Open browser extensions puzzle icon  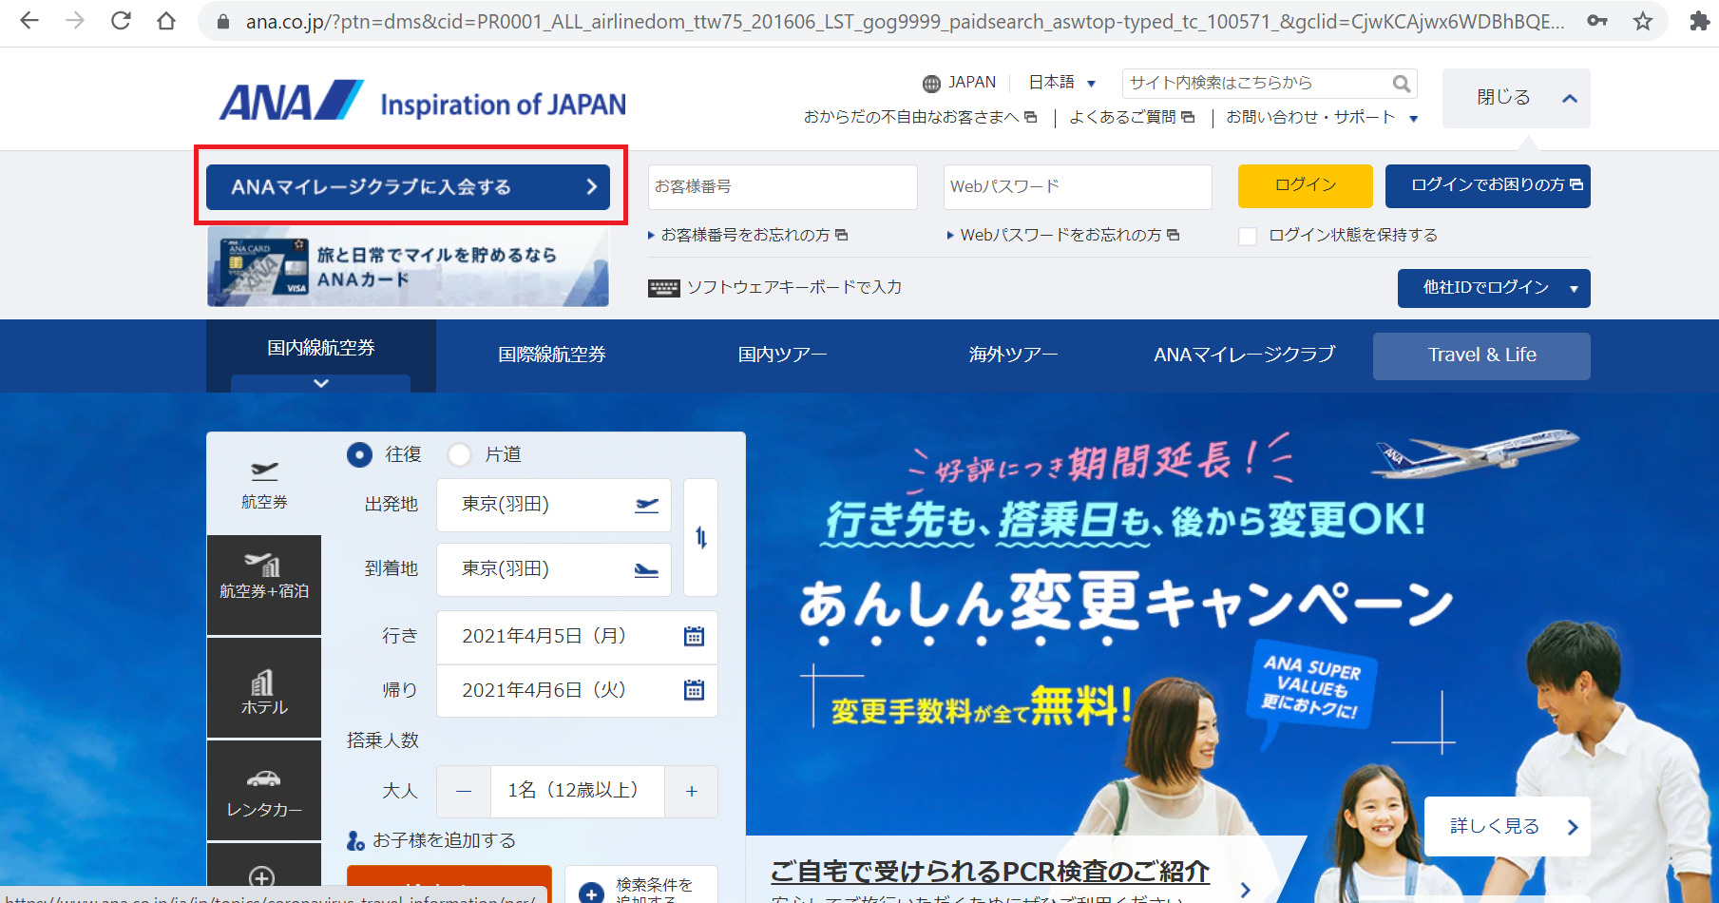(x=1700, y=21)
